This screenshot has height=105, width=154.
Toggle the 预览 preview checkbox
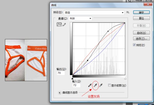pos(134,45)
